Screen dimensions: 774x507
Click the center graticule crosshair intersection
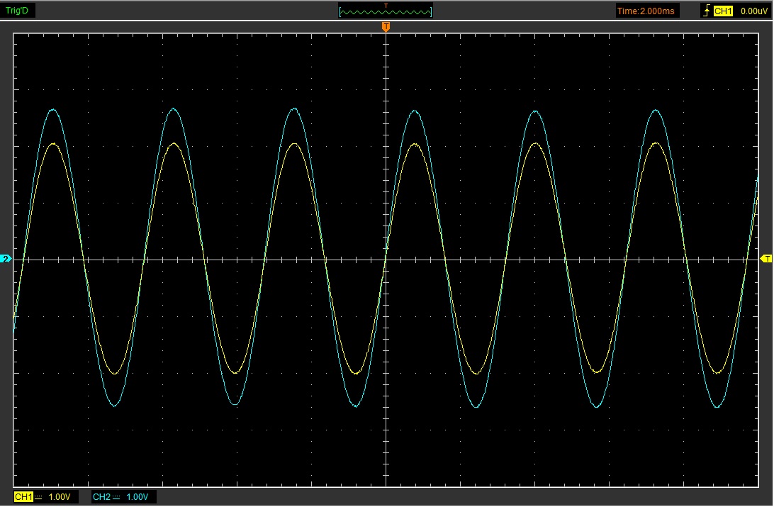point(386,260)
